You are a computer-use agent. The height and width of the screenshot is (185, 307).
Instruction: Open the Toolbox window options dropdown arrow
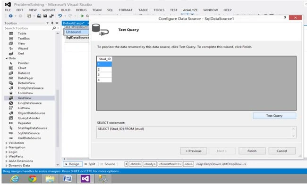point(48,23)
